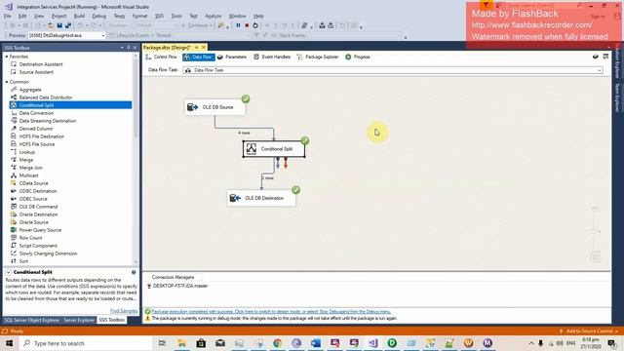Open the Data Flow Task dropdown
The height and width of the screenshot is (351, 624).
[599, 70]
